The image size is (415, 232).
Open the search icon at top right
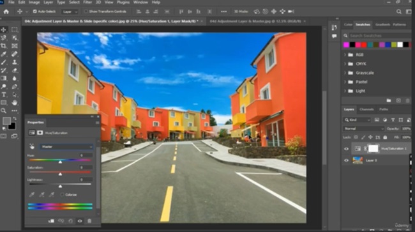pyautogui.click(x=399, y=12)
